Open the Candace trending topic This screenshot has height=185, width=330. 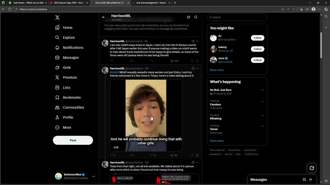[216, 105]
